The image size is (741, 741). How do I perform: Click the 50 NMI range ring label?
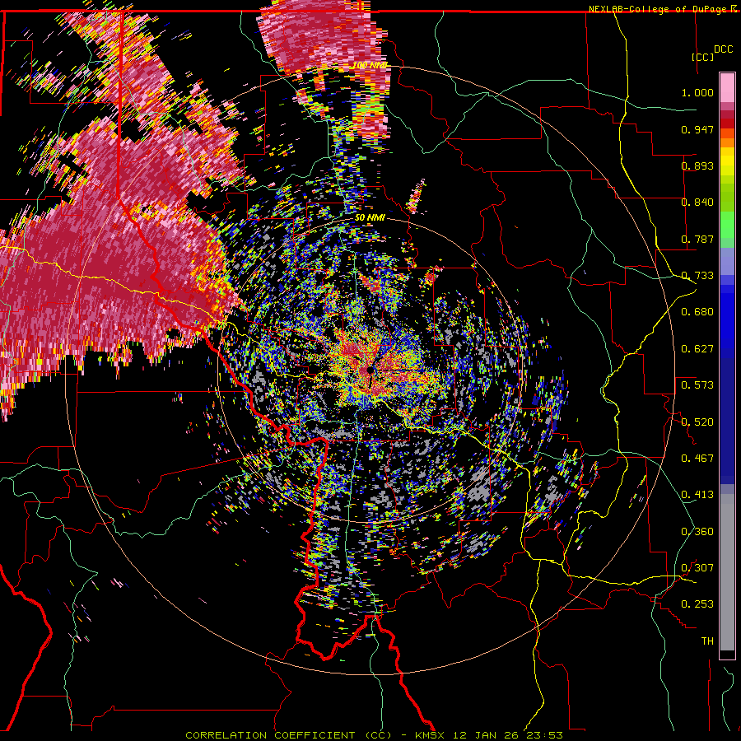click(370, 218)
